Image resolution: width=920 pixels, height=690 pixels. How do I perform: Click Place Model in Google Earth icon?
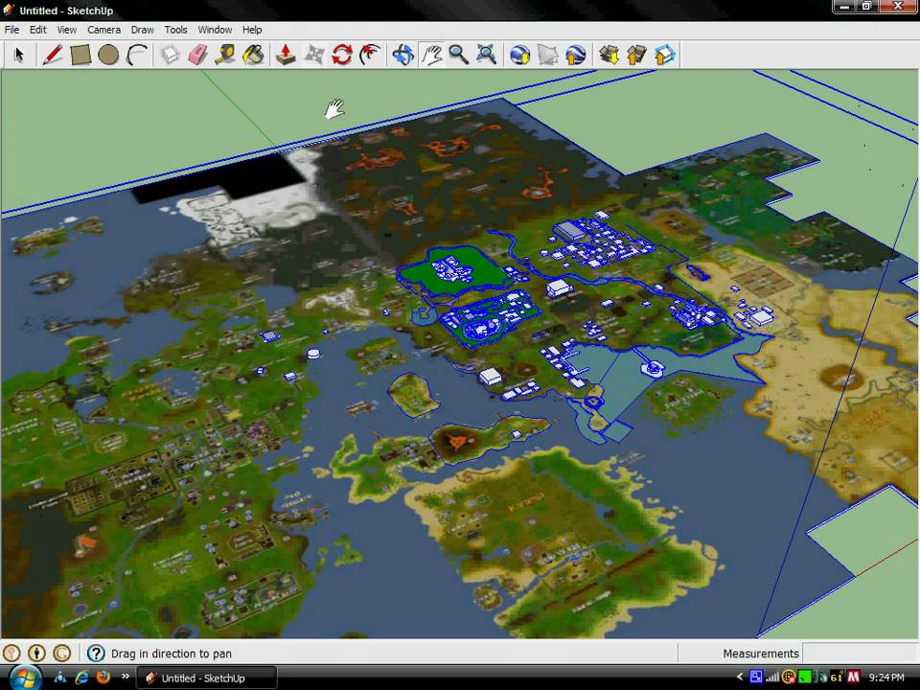(576, 56)
